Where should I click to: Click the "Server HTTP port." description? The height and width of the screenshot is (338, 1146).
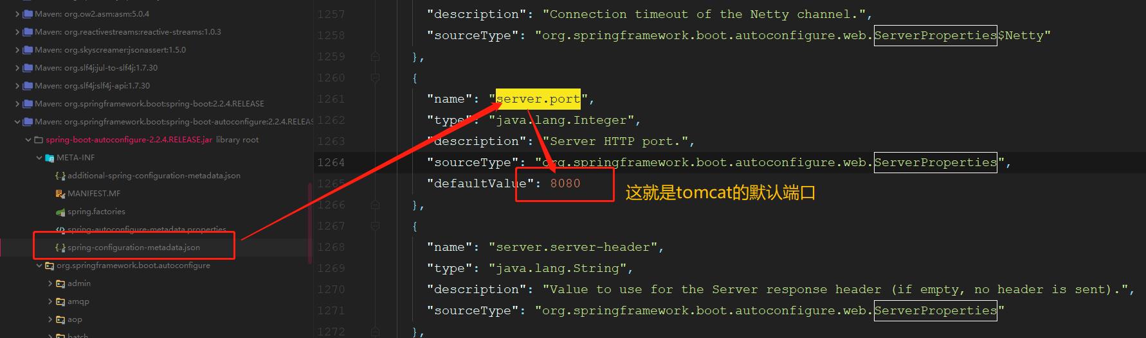[615, 141]
